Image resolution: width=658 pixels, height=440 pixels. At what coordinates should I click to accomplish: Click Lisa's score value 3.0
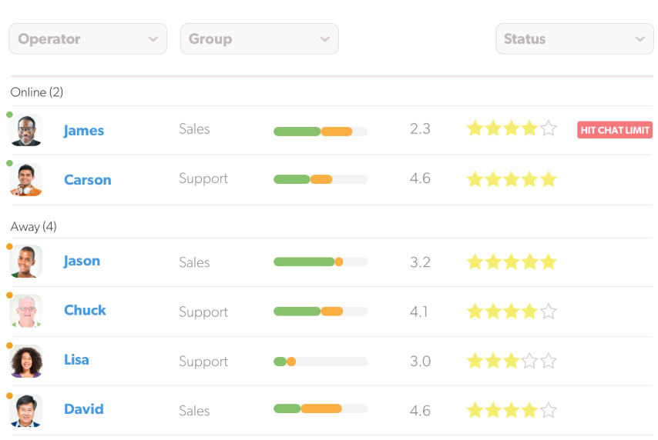420,362
